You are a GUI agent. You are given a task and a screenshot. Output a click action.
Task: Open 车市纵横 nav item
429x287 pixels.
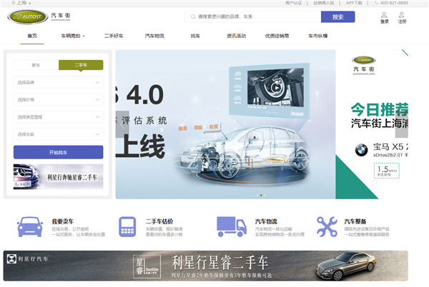tap(317, 36)
